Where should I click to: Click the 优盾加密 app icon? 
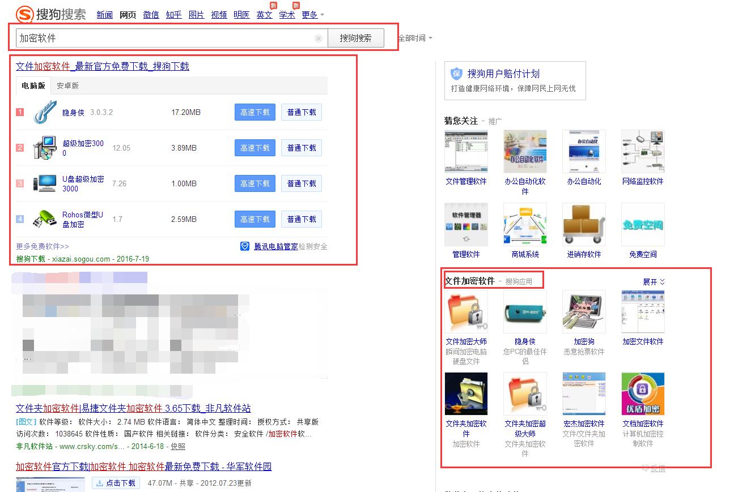click(643, 393)
